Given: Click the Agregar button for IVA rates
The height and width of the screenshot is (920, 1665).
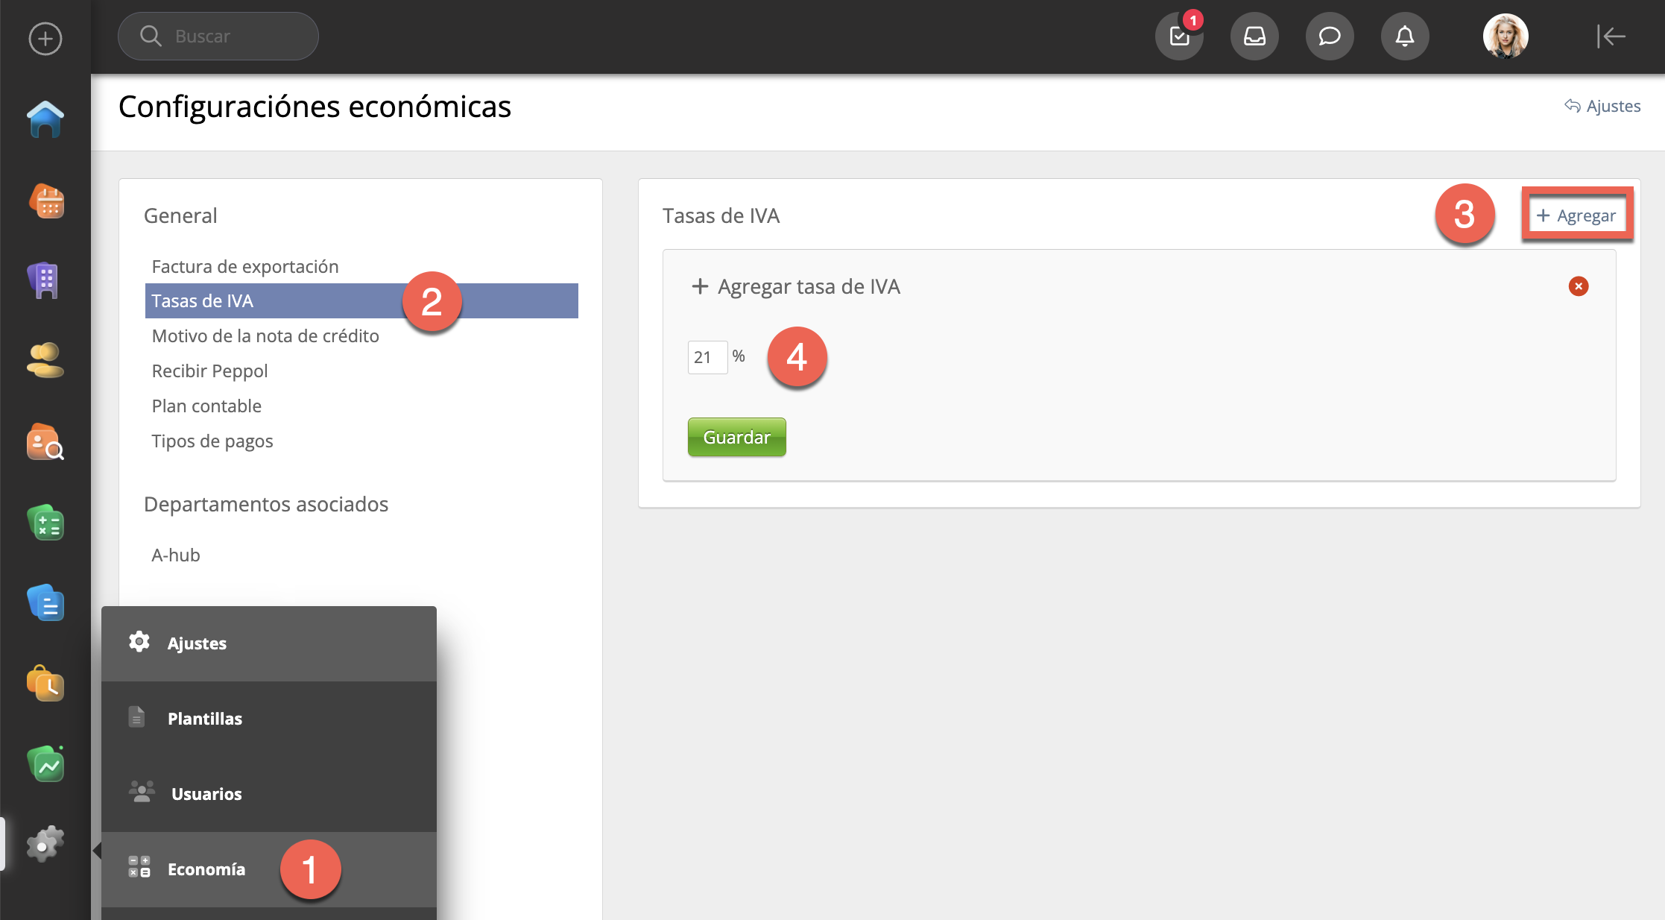Looking at the screenshot, I should [x=1577, y=215].
